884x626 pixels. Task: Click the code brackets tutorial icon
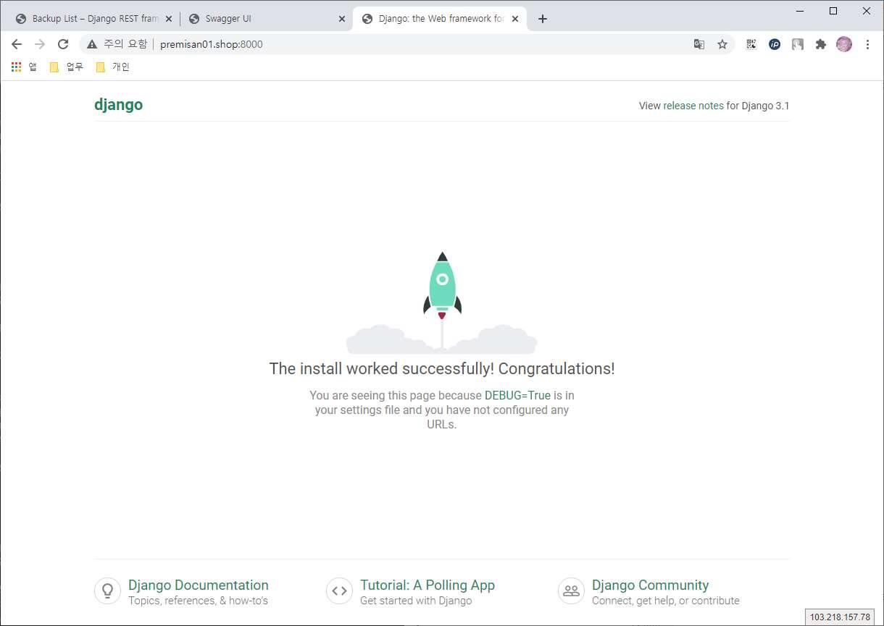(x=339, y=591)
